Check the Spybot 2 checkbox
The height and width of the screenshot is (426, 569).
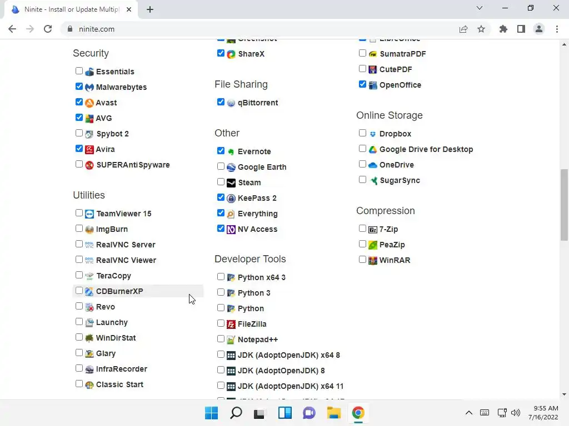click(79, 133)
